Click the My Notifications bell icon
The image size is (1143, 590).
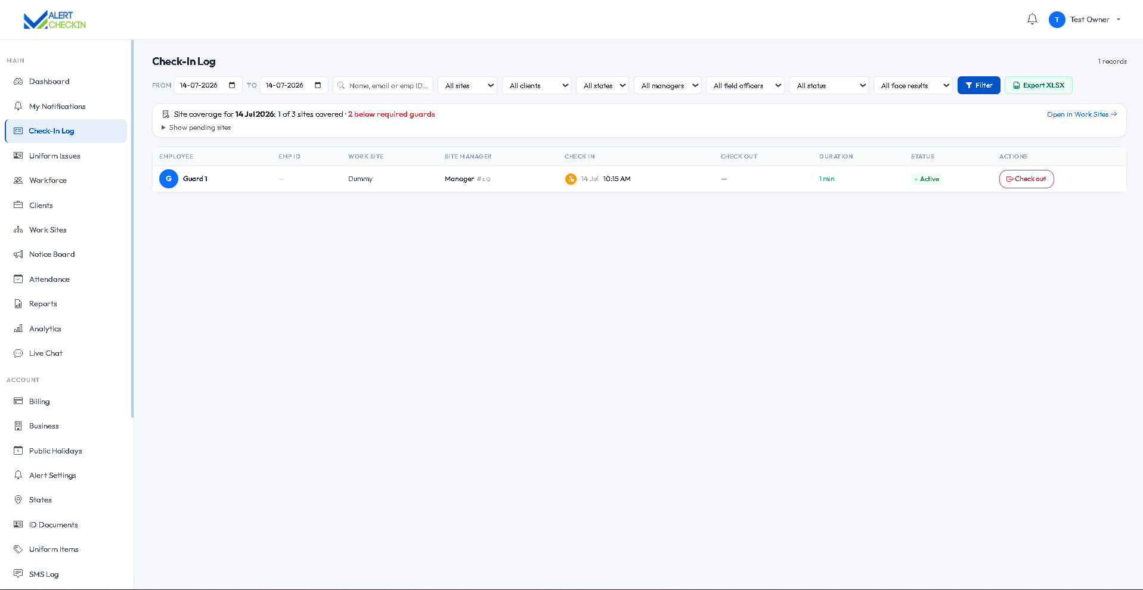(x=18, y=106)
